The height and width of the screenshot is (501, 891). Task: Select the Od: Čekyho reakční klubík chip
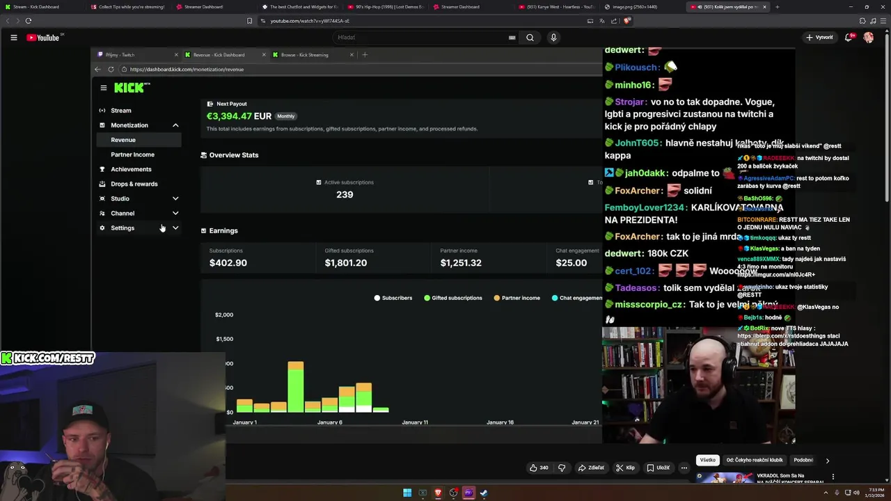[x=755, y=461]
